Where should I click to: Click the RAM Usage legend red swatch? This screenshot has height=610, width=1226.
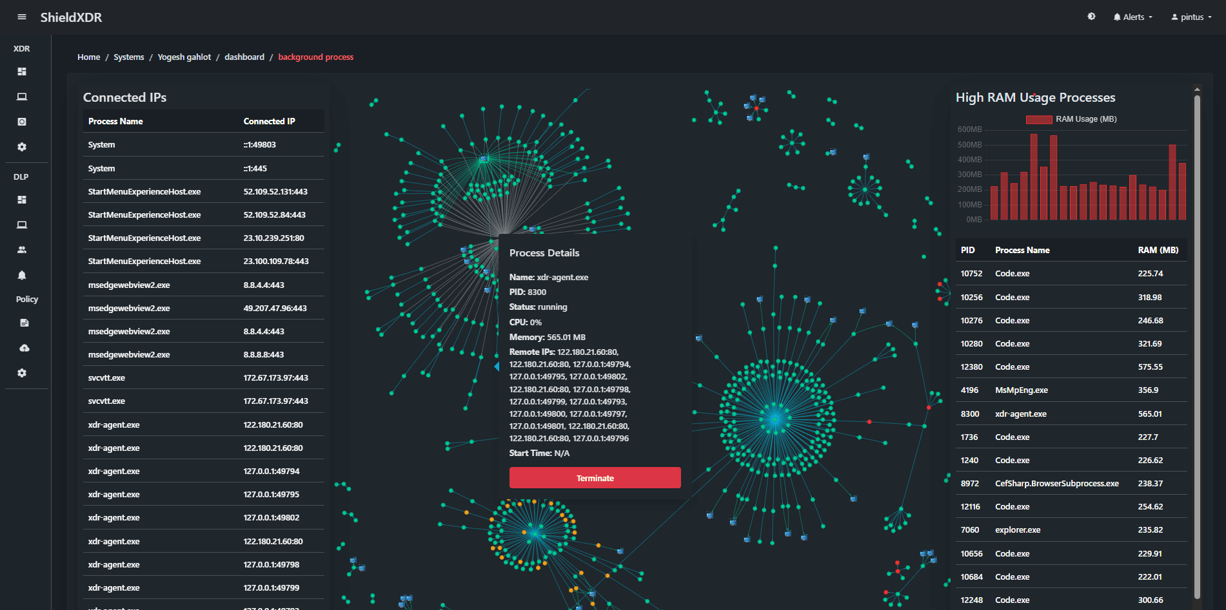click(1038, 119)
